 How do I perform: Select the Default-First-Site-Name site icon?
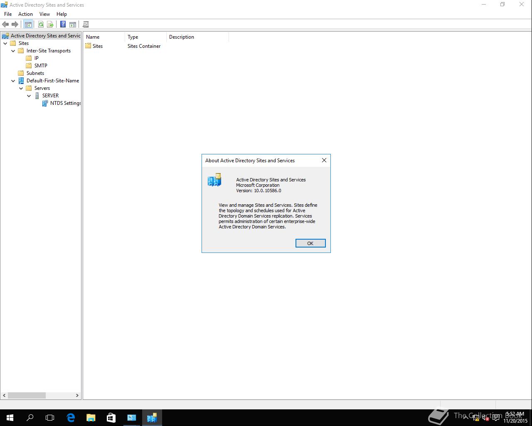click(21, 81)
